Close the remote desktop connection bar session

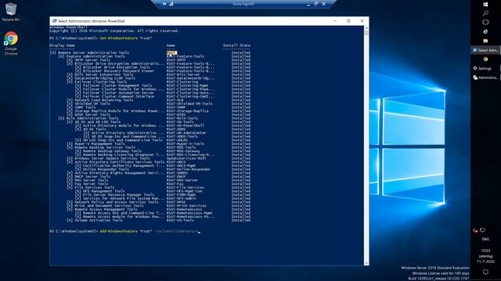pos(323,4)
